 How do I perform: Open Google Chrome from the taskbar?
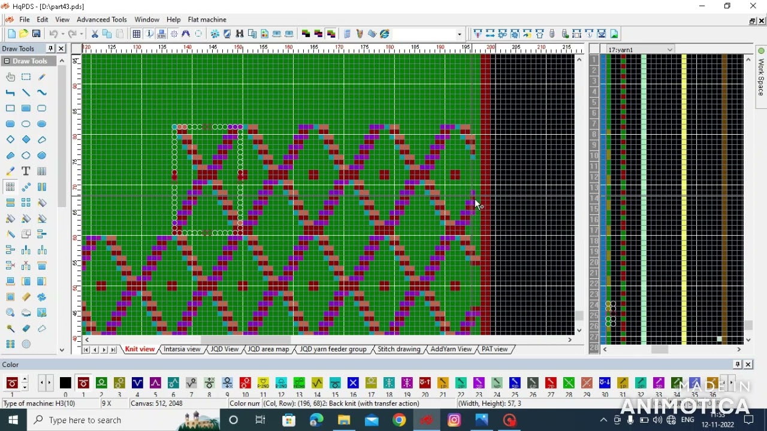(x=399, y=420)
